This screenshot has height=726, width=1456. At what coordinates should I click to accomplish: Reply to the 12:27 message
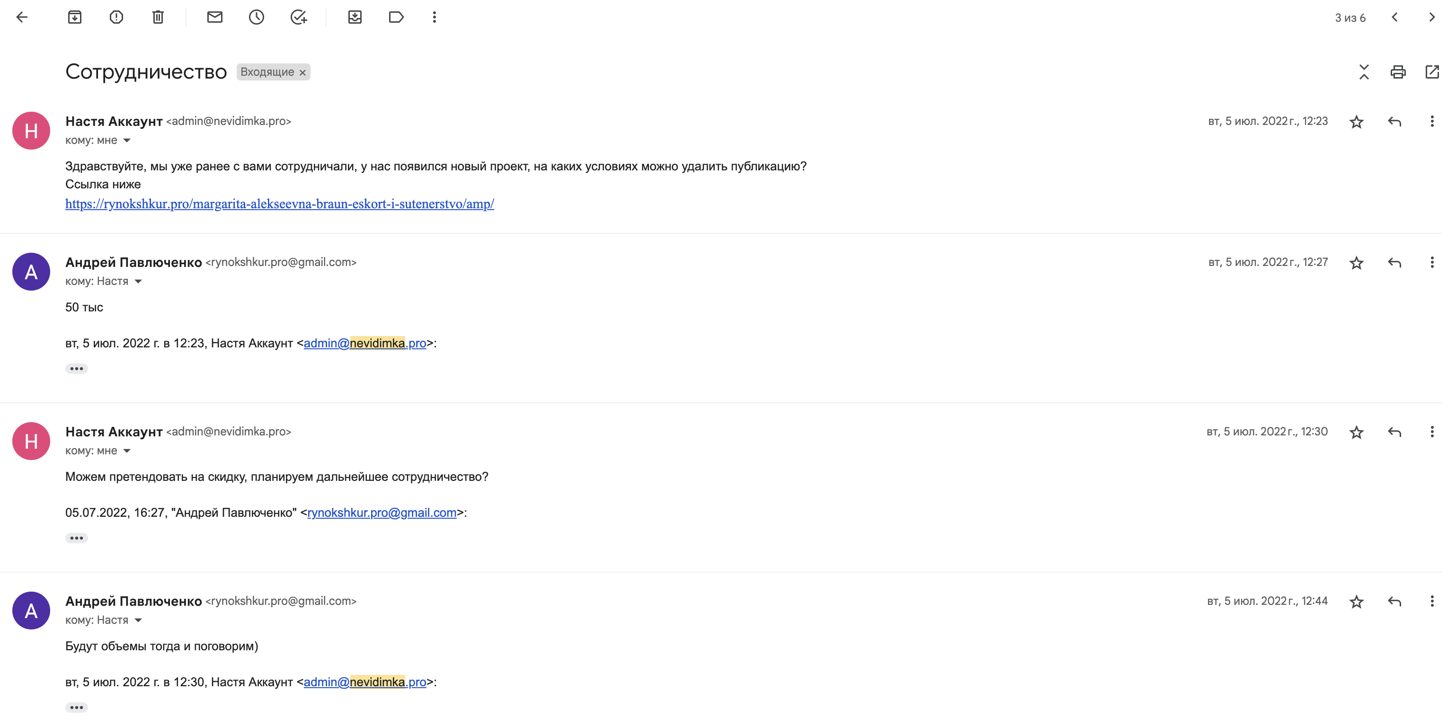click(x=1394, y=263)
